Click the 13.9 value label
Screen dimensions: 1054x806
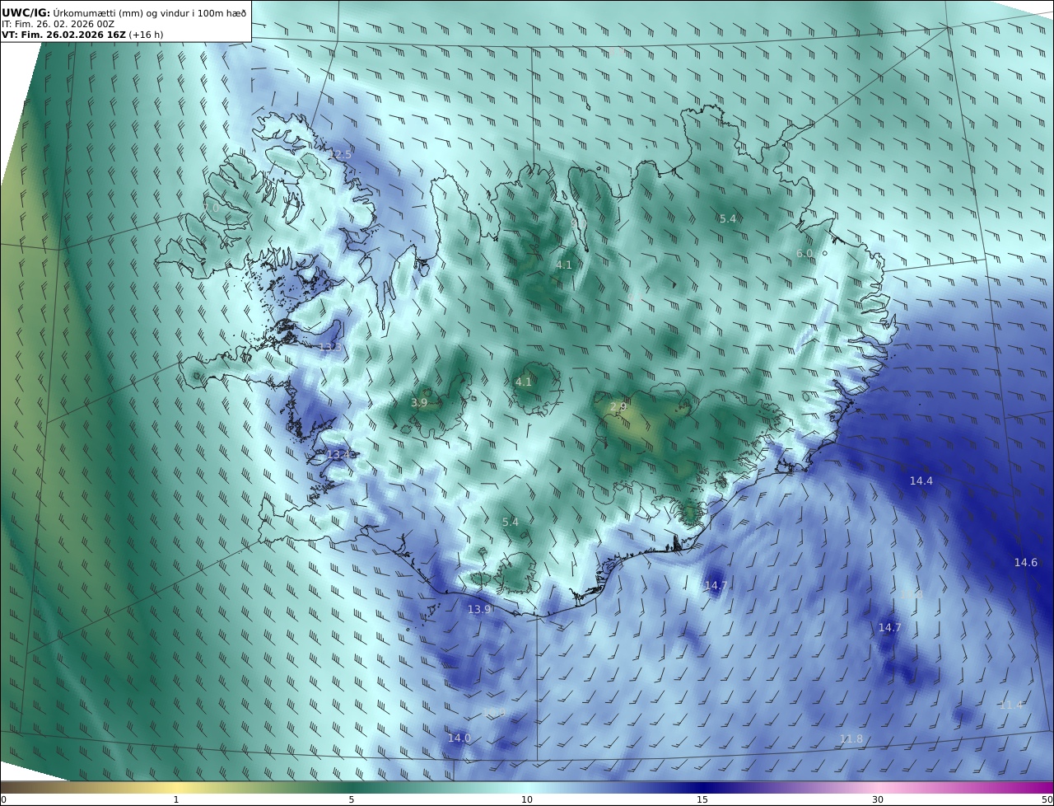(479, 609)
